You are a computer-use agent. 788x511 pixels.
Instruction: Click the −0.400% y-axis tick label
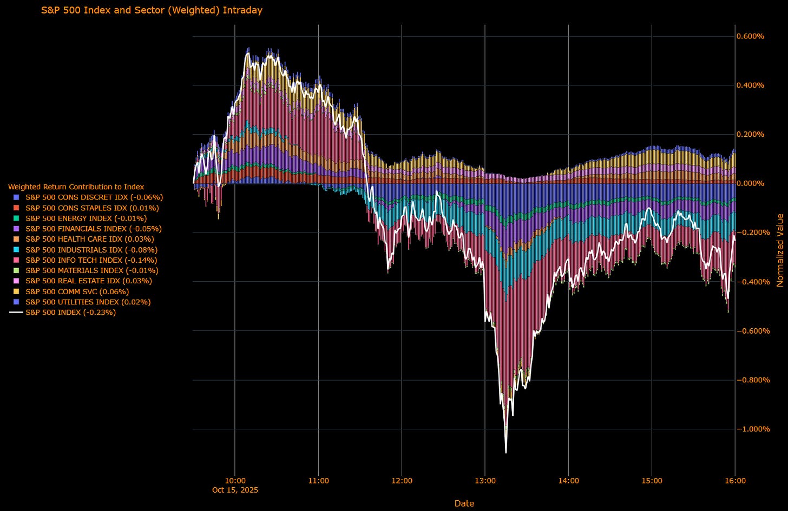750,282
